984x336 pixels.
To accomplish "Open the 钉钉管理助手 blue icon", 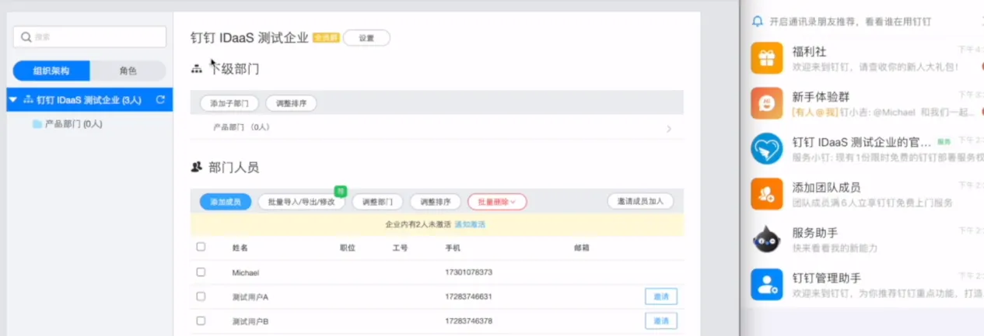I will tap(766, 284).
